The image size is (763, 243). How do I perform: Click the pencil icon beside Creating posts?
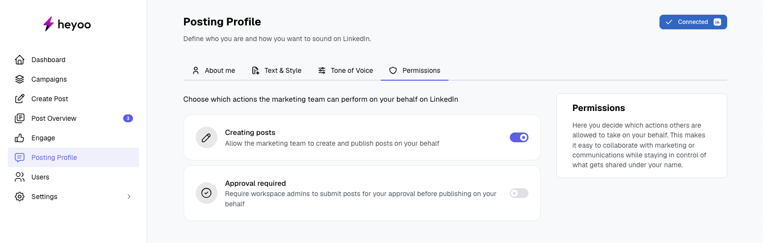coord(207,138)
